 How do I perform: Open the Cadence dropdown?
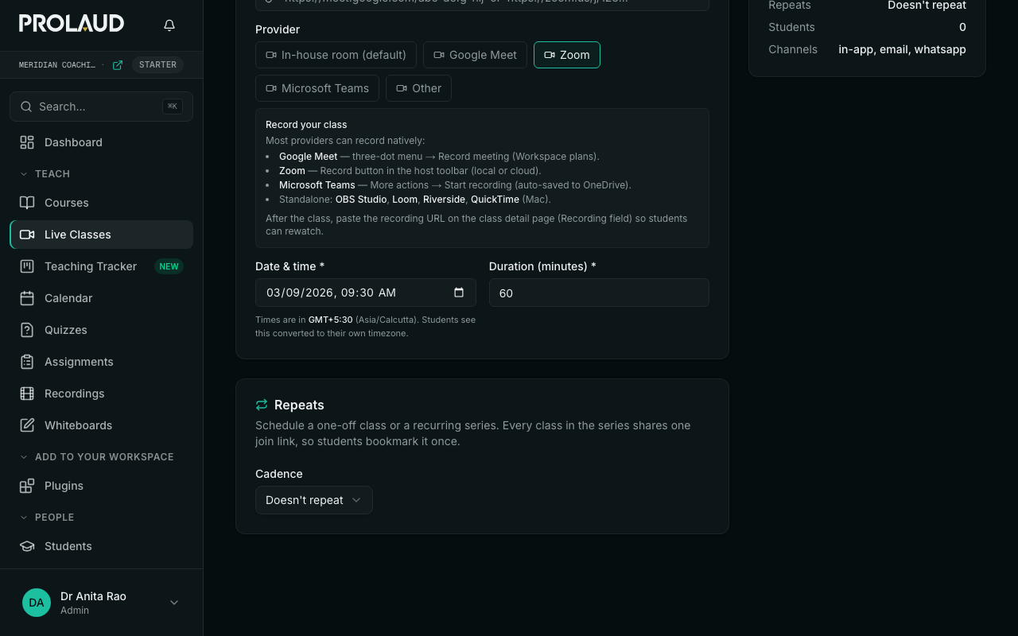pos(314,500)
